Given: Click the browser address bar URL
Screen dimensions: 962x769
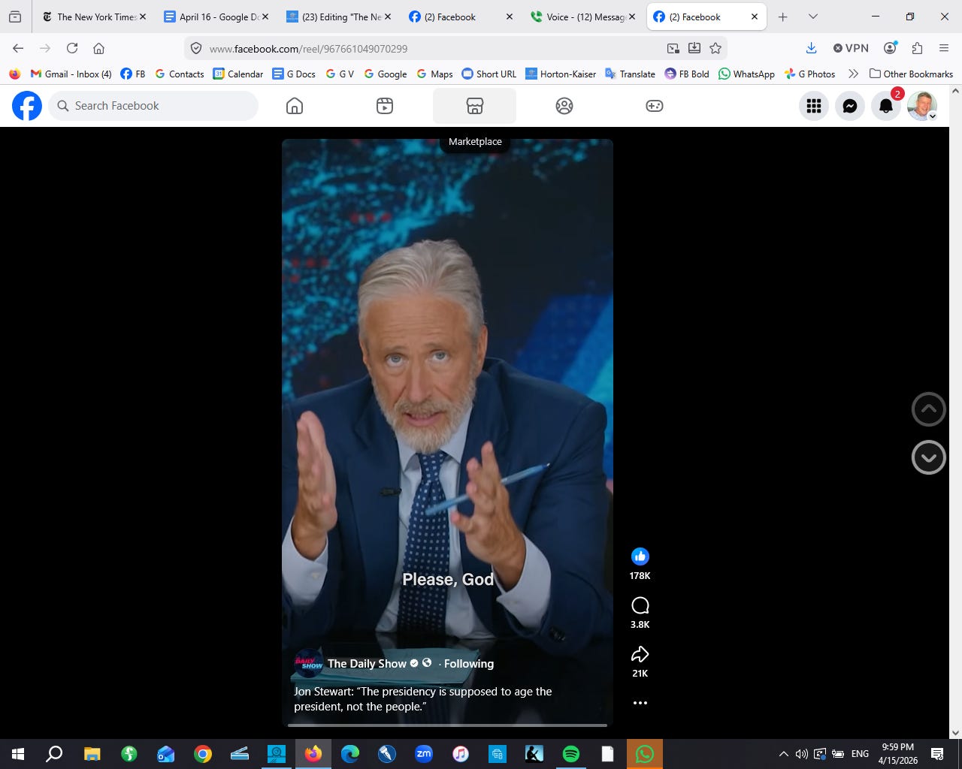Looking at the screenshot, I should tap(308, 48).
